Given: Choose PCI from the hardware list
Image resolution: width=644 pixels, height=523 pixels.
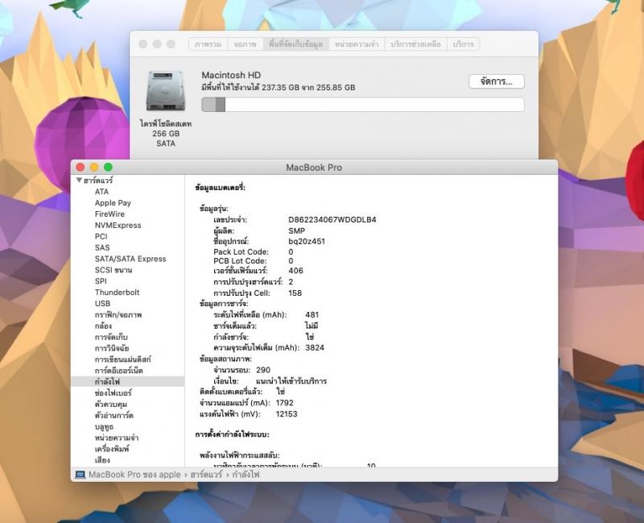Looking at the screenshot, I should click(101, 236).
